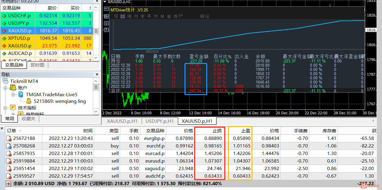Viewport: 382px width, 190px height.
Task: Click the Market Watch scrollbar down arrow
Action: 96,58
